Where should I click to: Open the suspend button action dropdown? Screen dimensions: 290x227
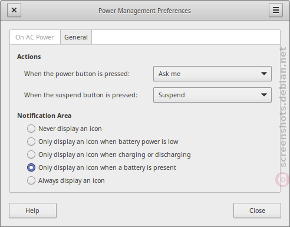tap(212, 95)
